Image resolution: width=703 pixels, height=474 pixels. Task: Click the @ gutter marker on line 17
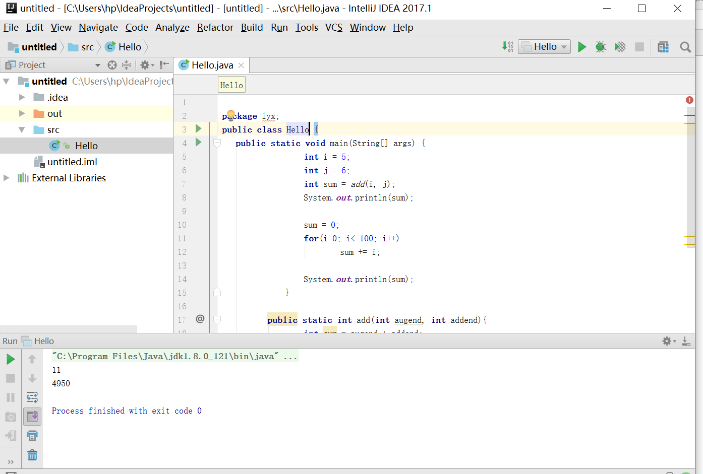pyautogui.click(x=200, y=319)
